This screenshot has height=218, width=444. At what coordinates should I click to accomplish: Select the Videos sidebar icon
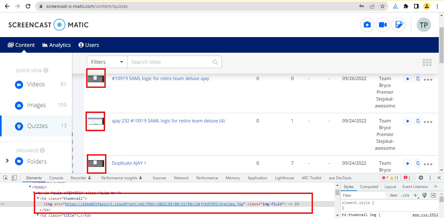click(x=20, y=84)
